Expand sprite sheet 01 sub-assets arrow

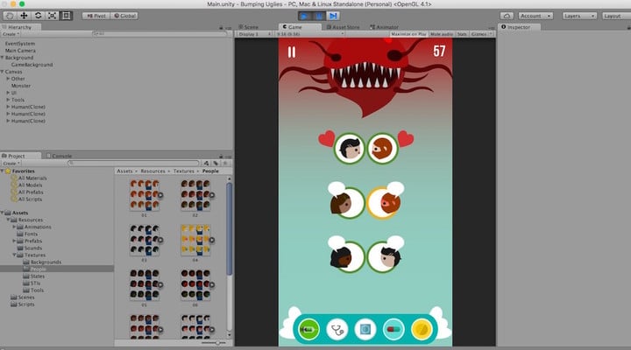[x=160, y=195]
